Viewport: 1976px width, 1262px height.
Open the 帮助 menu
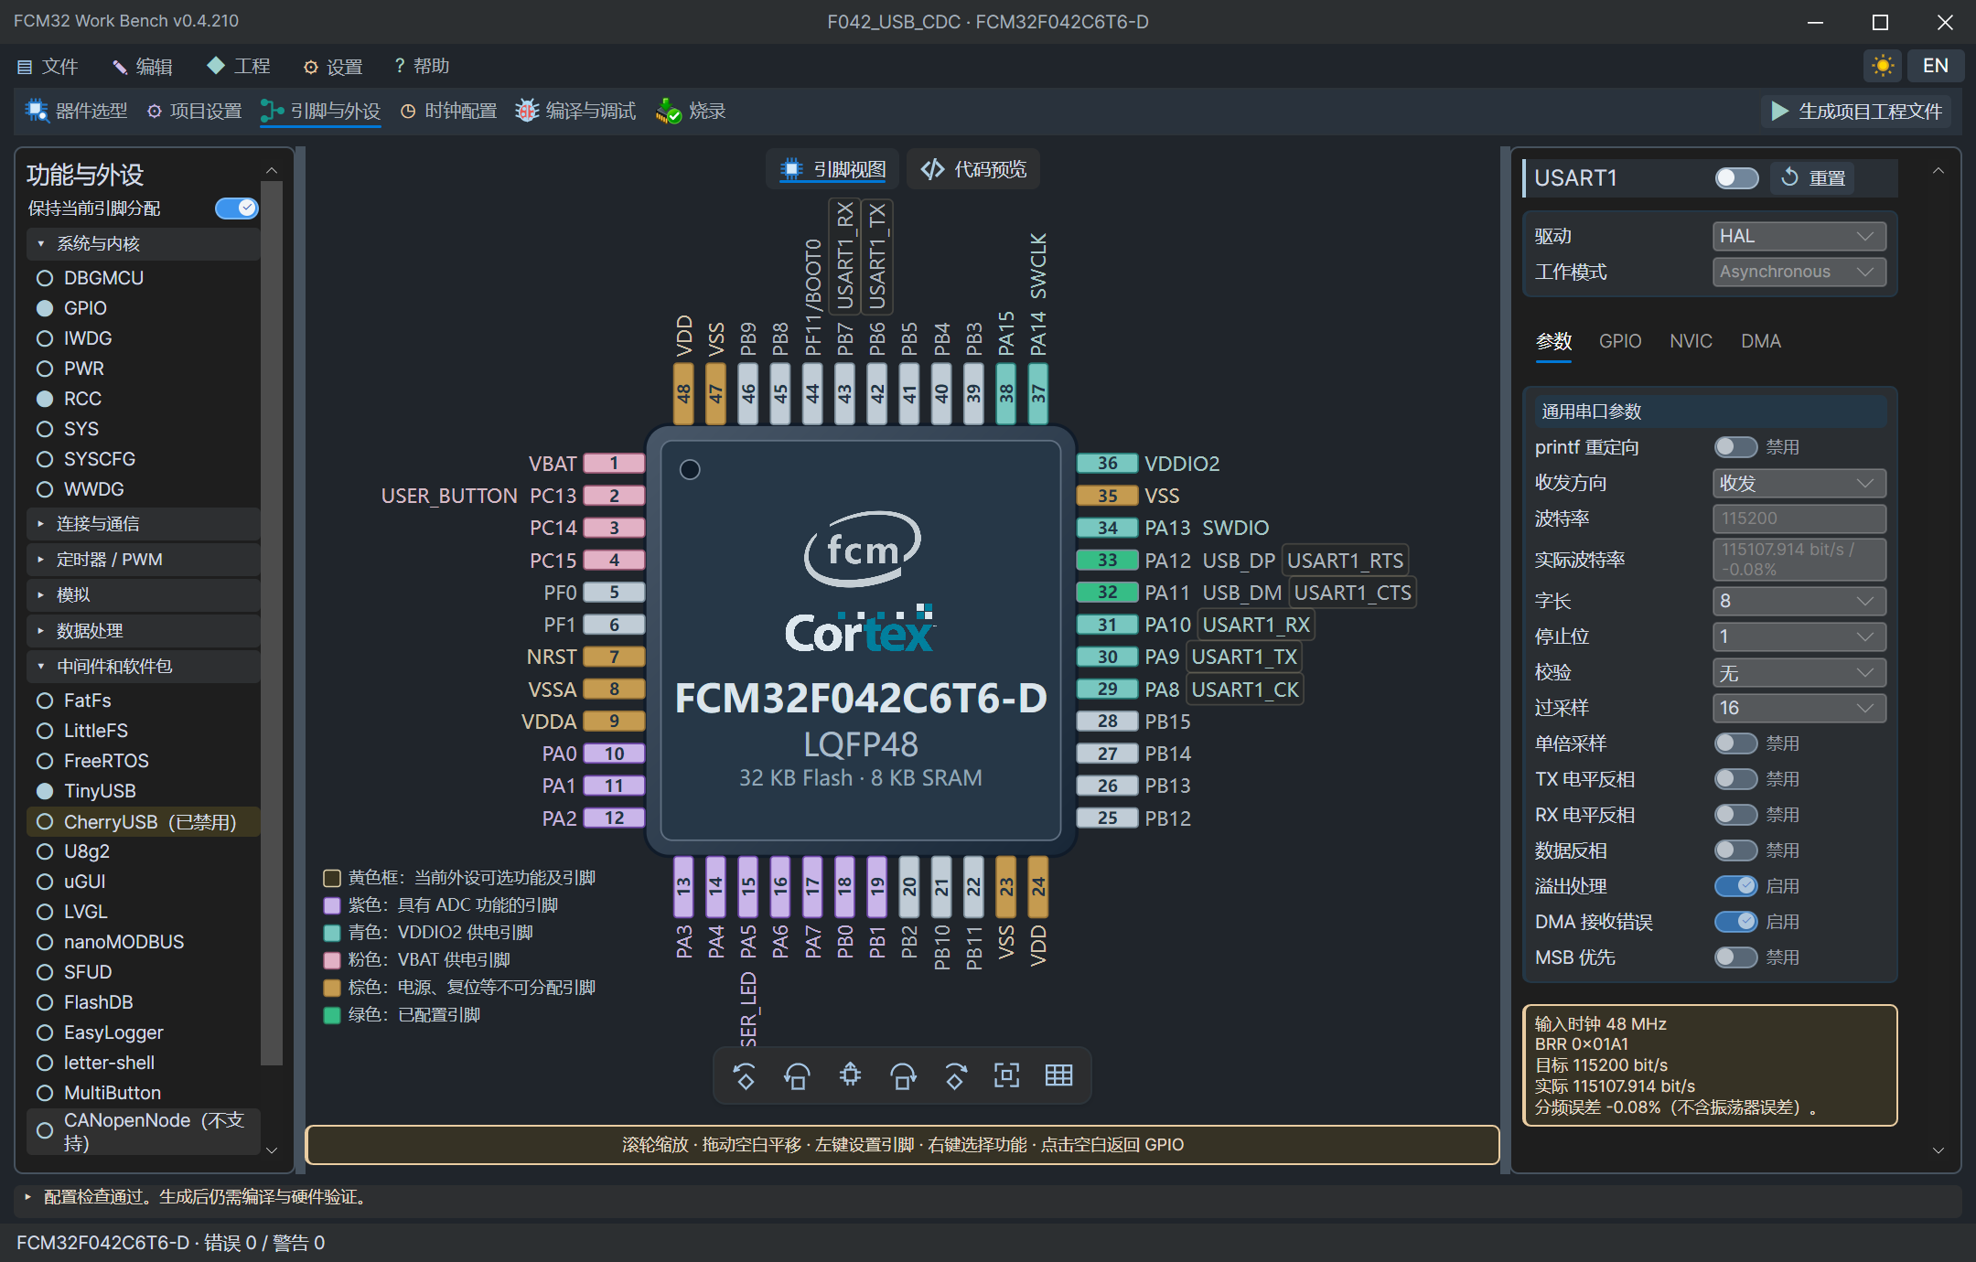[422, 67]
